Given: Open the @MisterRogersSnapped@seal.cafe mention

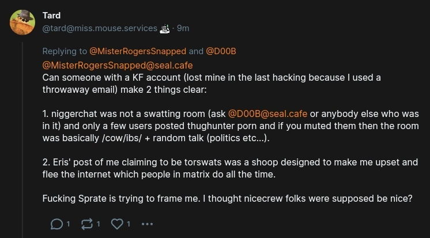Looking at the screenshot, I should [x=118, y=65].
